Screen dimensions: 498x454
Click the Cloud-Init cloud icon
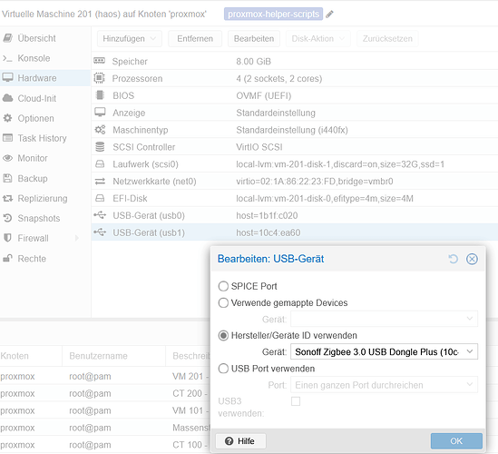[7, 98]
